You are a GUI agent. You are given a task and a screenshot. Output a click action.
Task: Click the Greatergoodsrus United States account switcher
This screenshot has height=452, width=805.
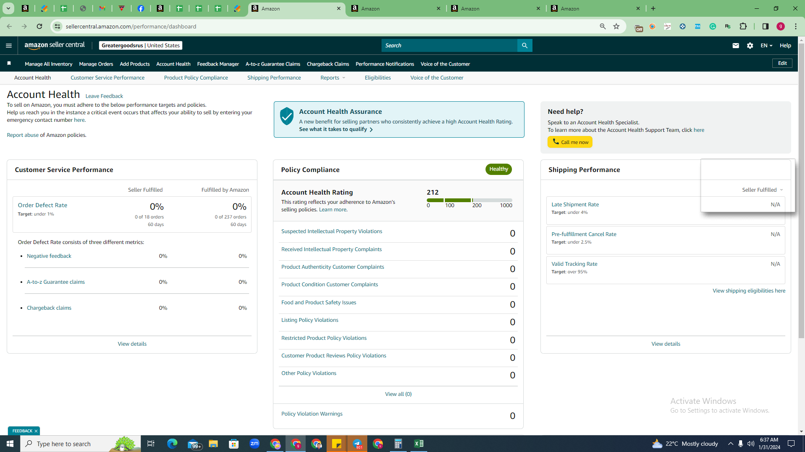tap(140, 45)
